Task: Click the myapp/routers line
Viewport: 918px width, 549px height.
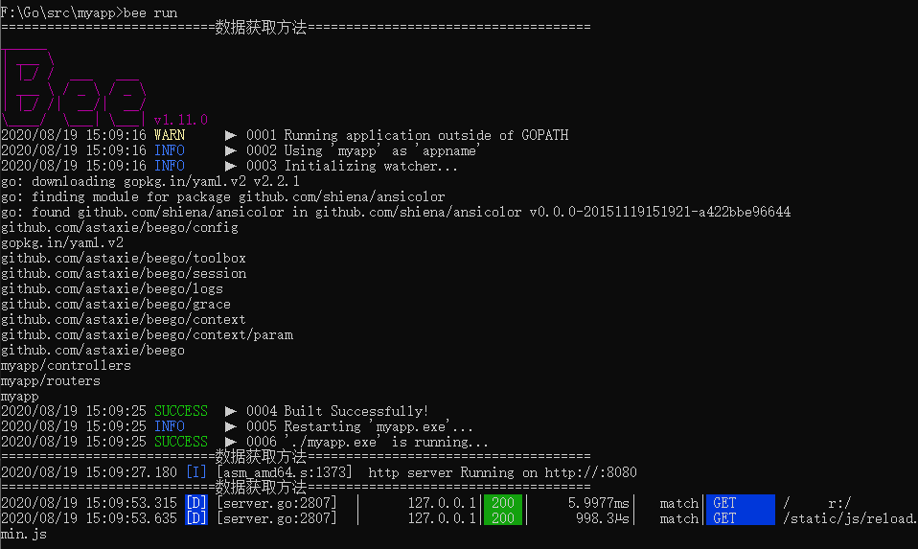Action: [51, 380]
